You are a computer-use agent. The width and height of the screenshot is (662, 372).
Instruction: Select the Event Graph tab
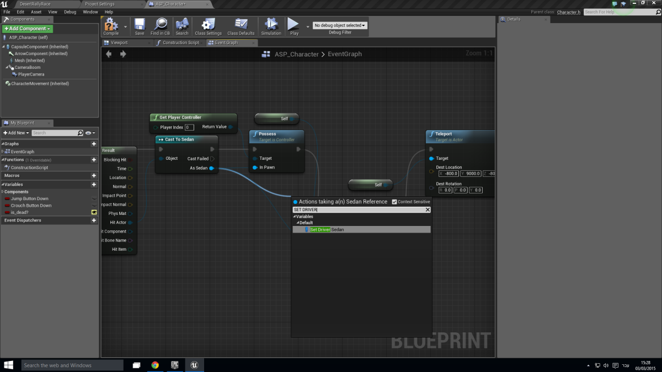click(226, 42)
